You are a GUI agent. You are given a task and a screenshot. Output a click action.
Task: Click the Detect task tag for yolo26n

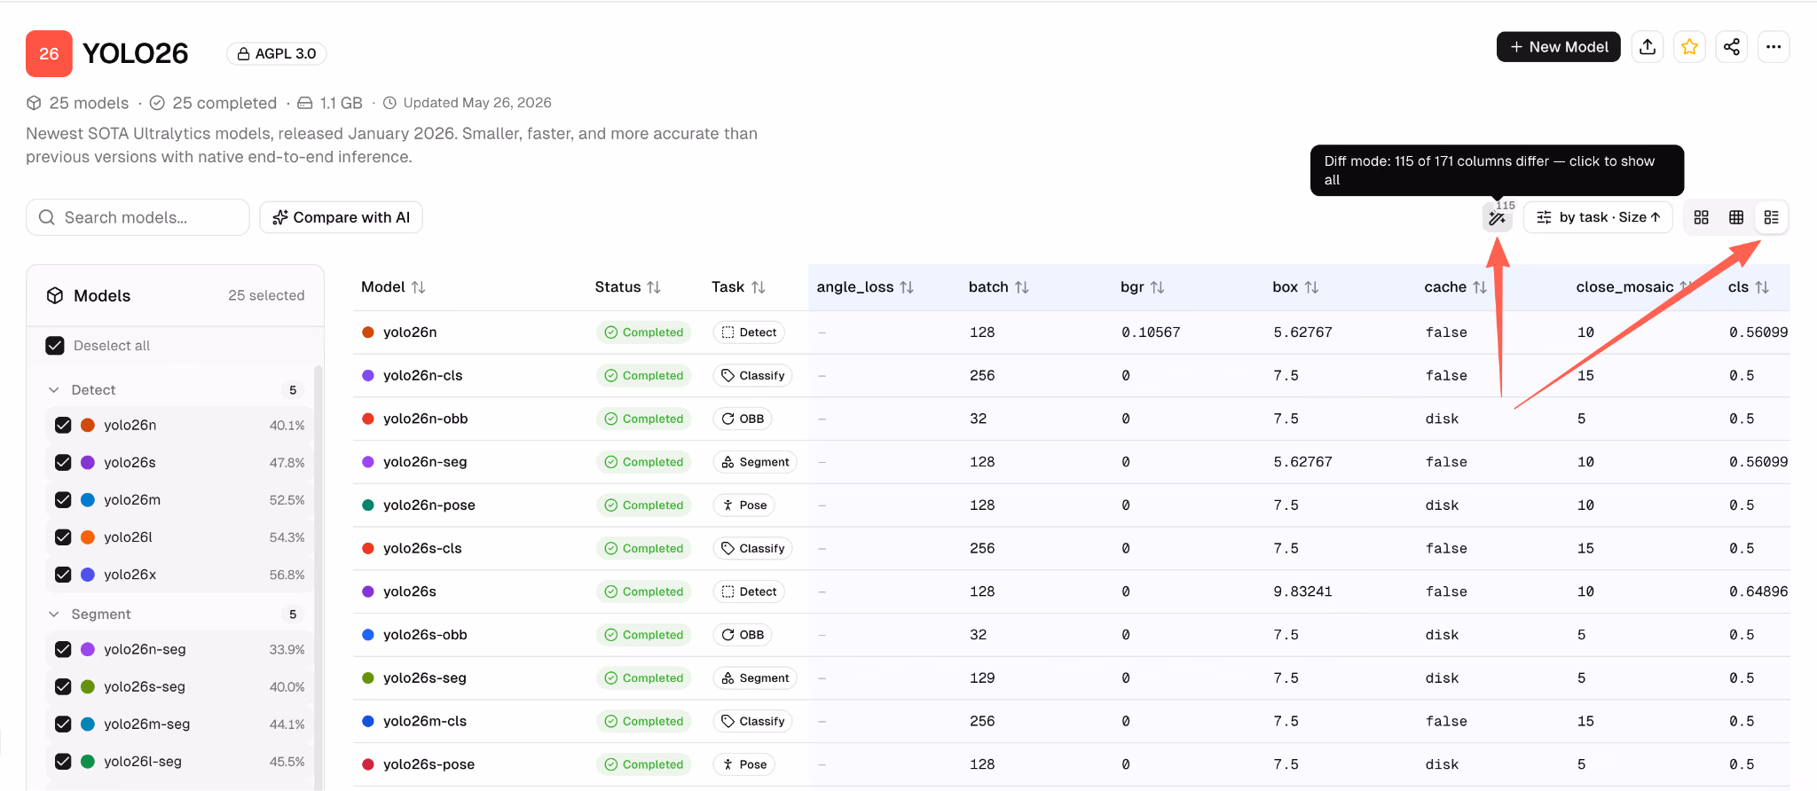[x=749, y=333]
